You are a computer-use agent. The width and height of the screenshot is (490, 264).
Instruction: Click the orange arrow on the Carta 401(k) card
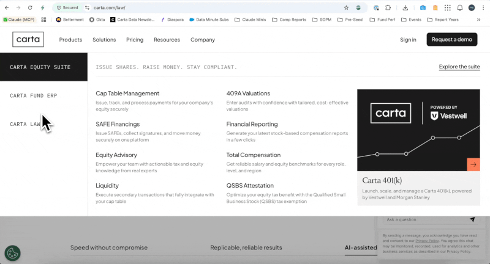(473, 164)
